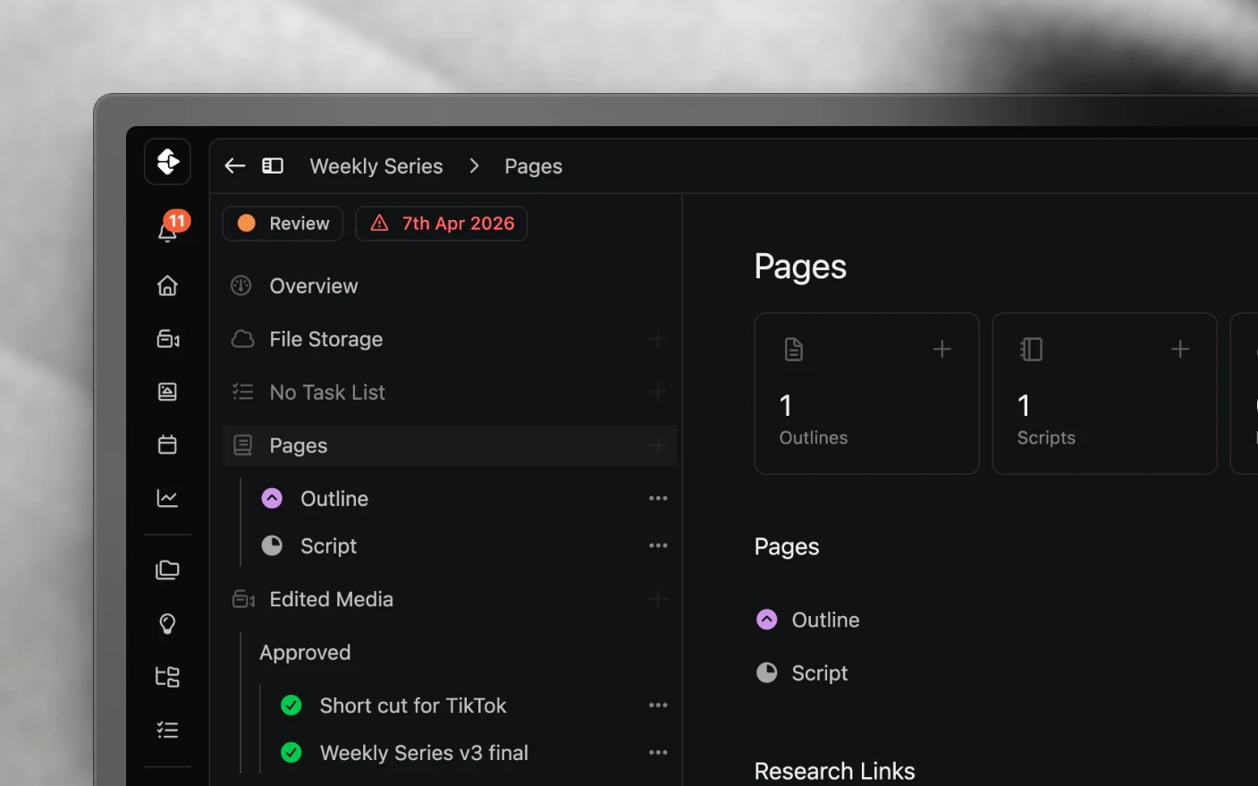Open the Scripts card

1104,393
